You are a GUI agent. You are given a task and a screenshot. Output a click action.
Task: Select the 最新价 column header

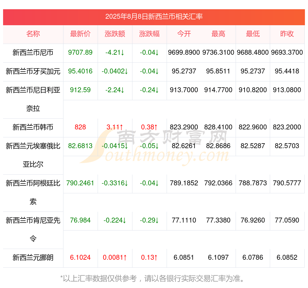[80, 34]
